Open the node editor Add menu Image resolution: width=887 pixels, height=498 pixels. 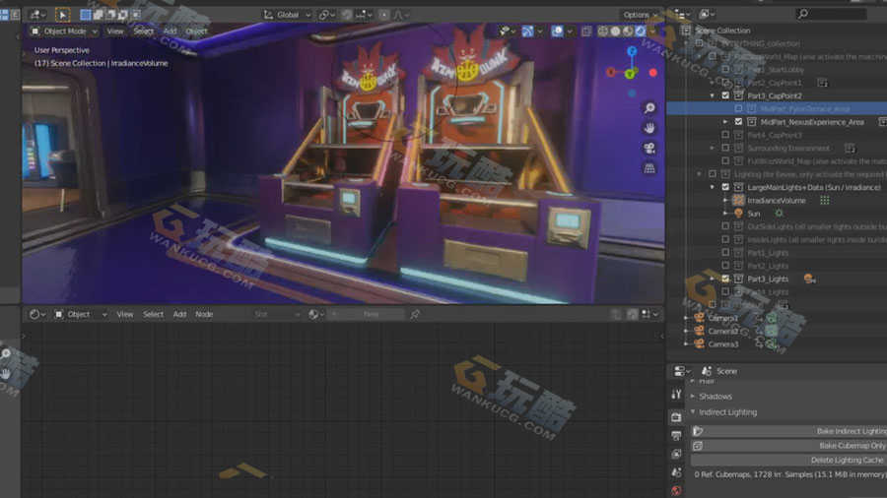[179, 314]
